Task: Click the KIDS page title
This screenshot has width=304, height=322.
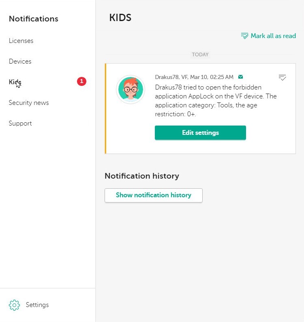Action: coord(120,18)
